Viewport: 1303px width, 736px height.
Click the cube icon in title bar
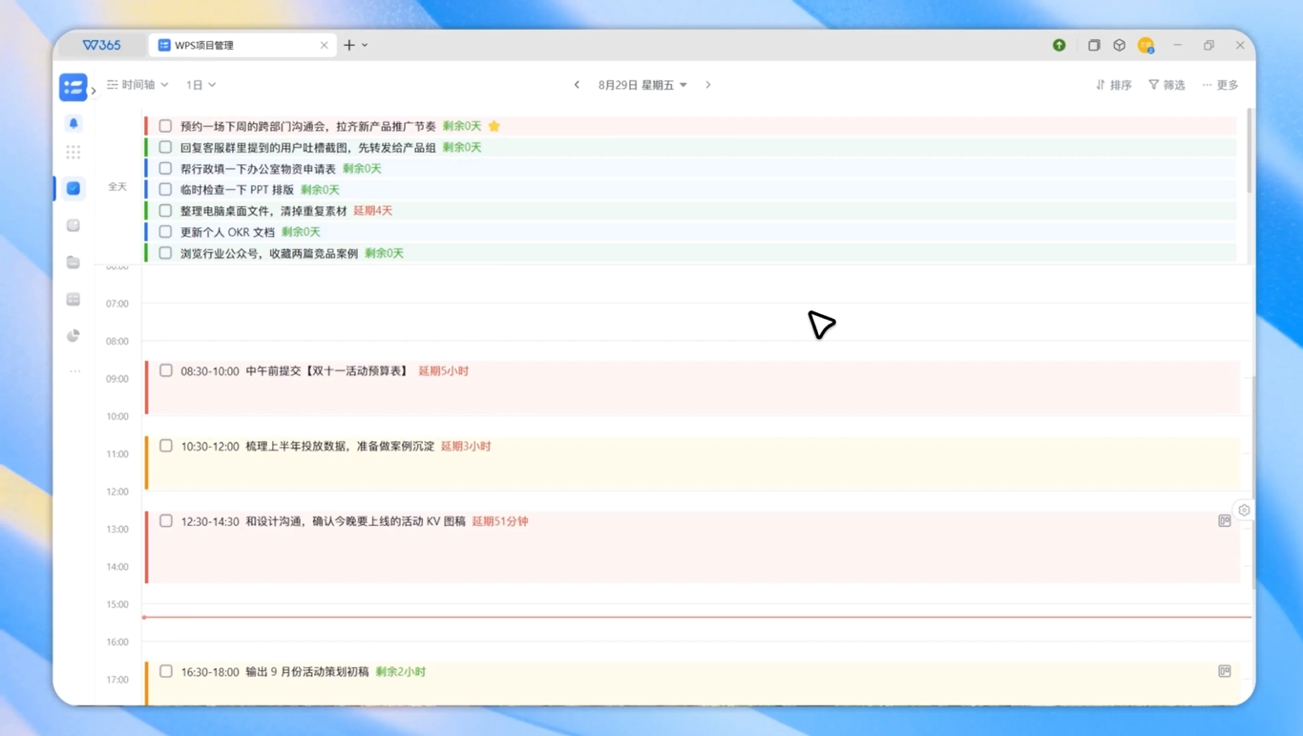coord(1119,45)
